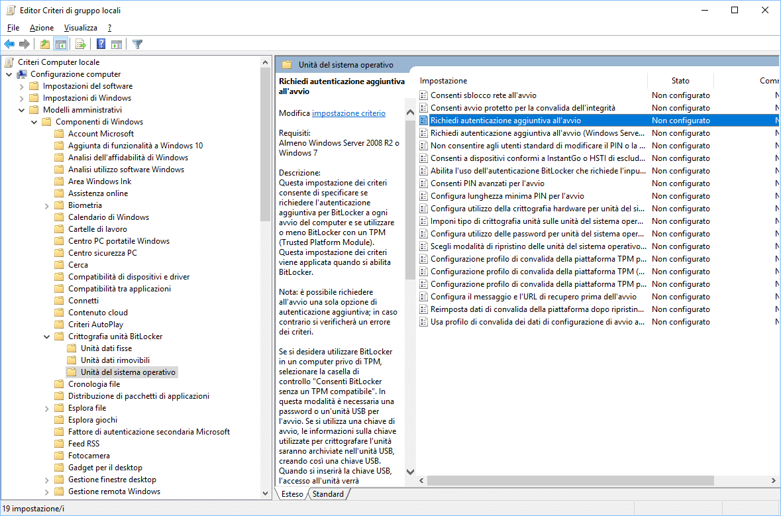Select Configura lunghezza minima PIN per l'avvio
Screen dimensions: 781x516
coord(598,196)
